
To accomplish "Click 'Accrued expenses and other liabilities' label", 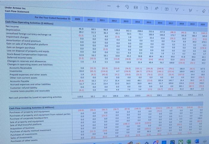I will coord(30,84).
